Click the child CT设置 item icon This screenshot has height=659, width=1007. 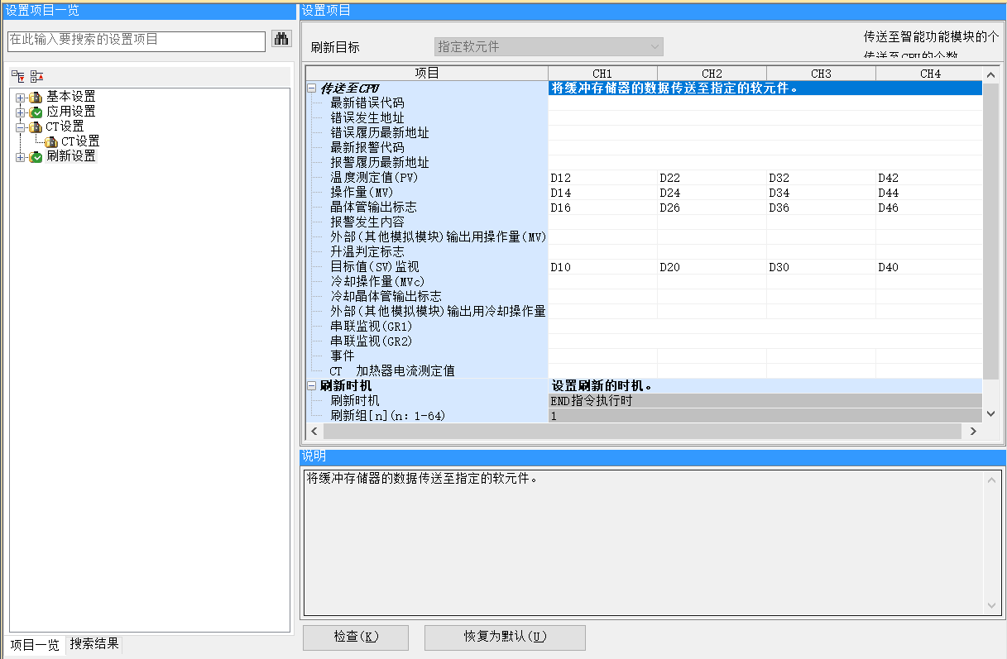pyautogui.click(x=51, y=141)
